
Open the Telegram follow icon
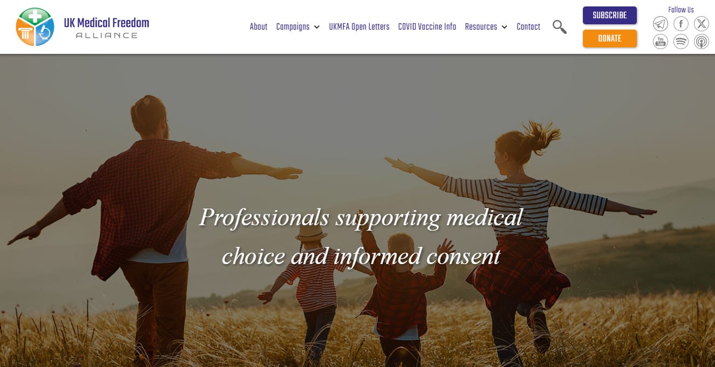pyautogui.click(x=661, y=24)
